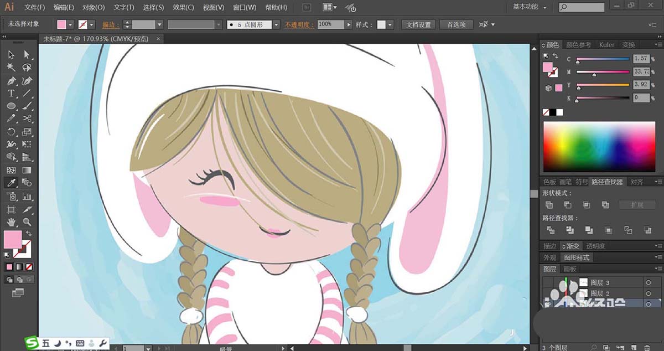This screenshot has width=664, height=351.
Task: Click the 首选项 button
Action: tap(456, 25)
